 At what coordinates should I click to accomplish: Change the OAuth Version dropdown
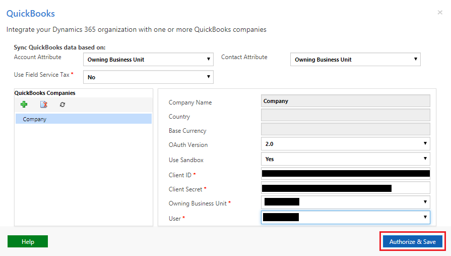346,143
